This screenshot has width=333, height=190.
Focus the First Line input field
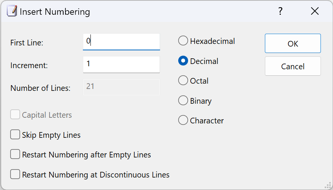pyautogui.click(x=121, y=42)
